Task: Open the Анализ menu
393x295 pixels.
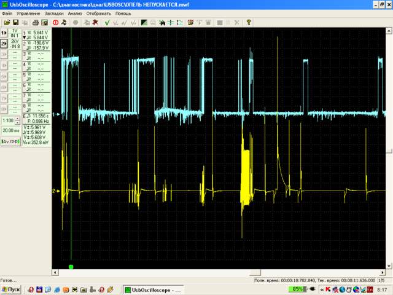Action: coord(75,14)
